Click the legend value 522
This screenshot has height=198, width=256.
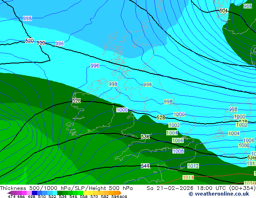[x=52, y=196]
